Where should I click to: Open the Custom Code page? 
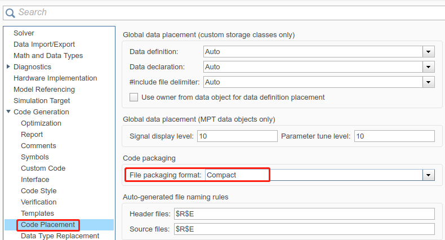pyautogui.click(x=43, y=168)
